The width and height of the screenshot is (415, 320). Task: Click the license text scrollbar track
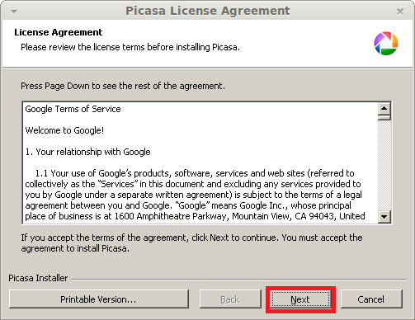(x=384, y=166)
